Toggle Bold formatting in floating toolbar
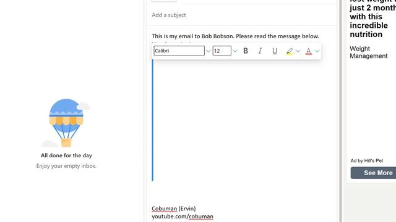396x222 pixels. point(246,51)
